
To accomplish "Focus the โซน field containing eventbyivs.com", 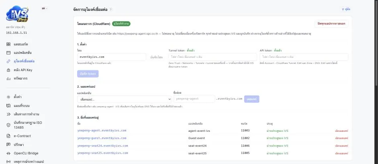I will (x=112, y=57).
